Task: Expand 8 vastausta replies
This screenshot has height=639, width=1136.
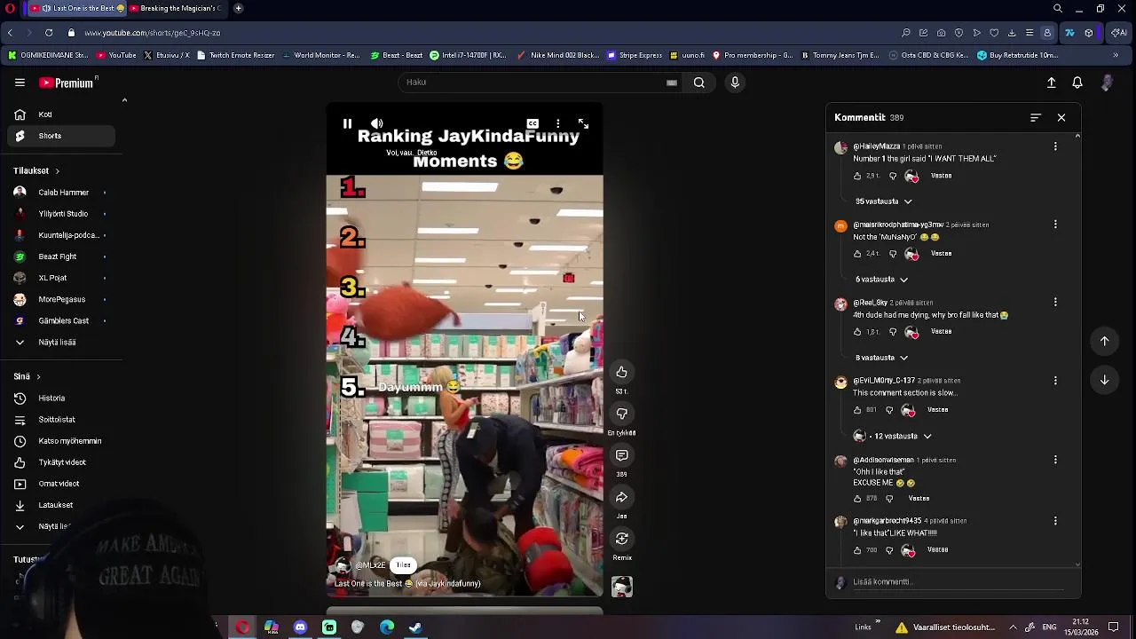Action: coord(881,358)
